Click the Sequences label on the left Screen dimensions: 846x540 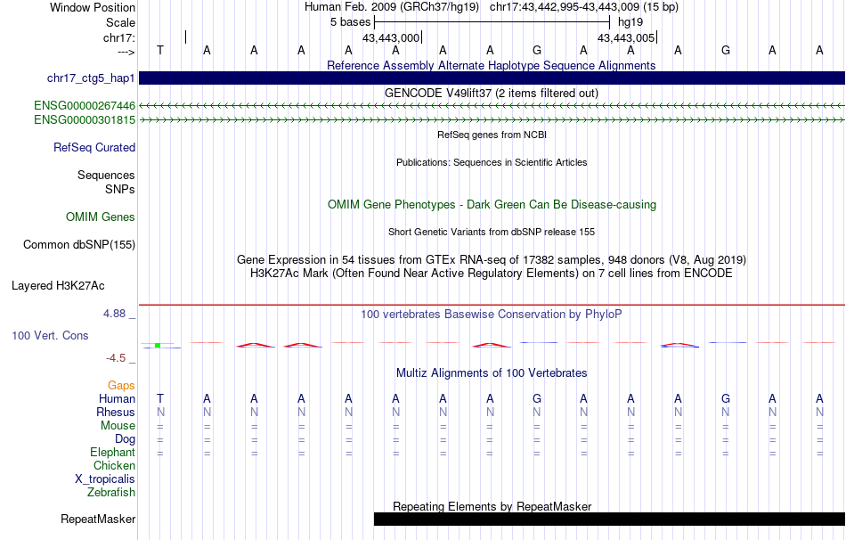click(x=106, y=175)
